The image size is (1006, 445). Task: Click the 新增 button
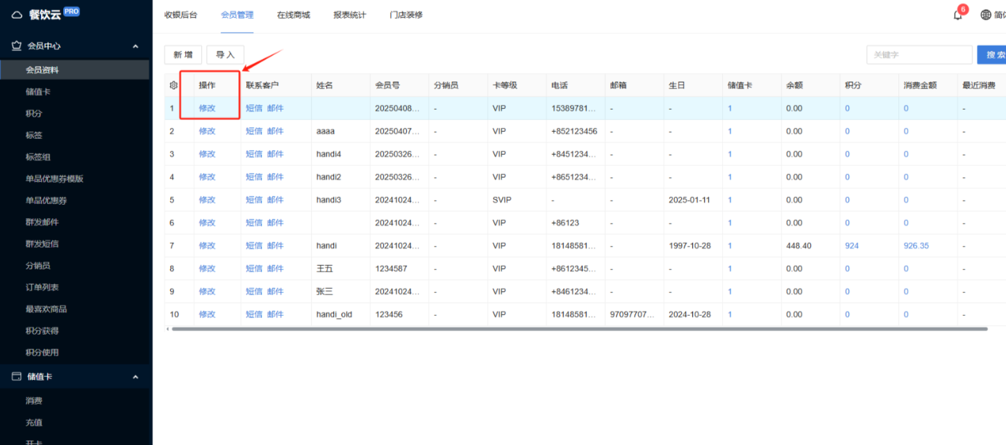pos(183,55)
